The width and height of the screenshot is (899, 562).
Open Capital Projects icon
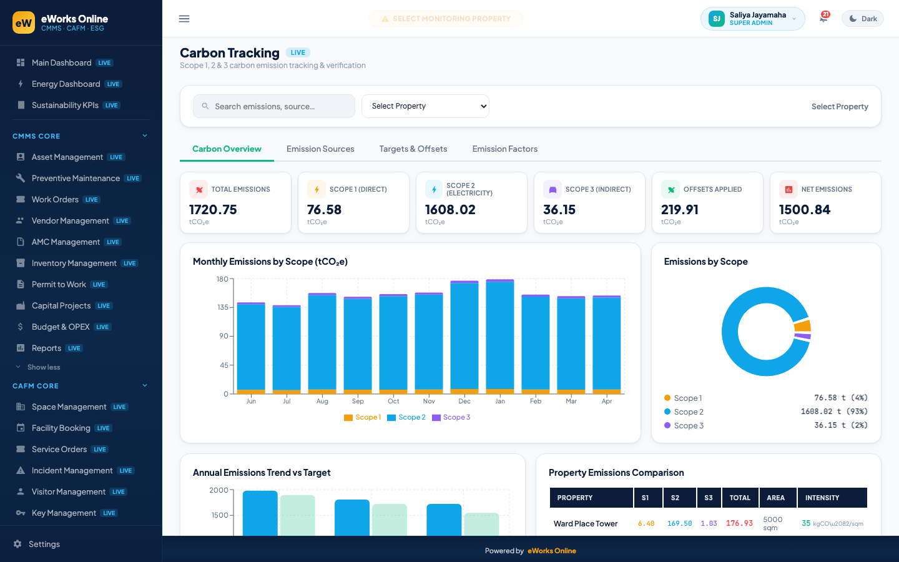pyautogui.click(x=21, y=305)
